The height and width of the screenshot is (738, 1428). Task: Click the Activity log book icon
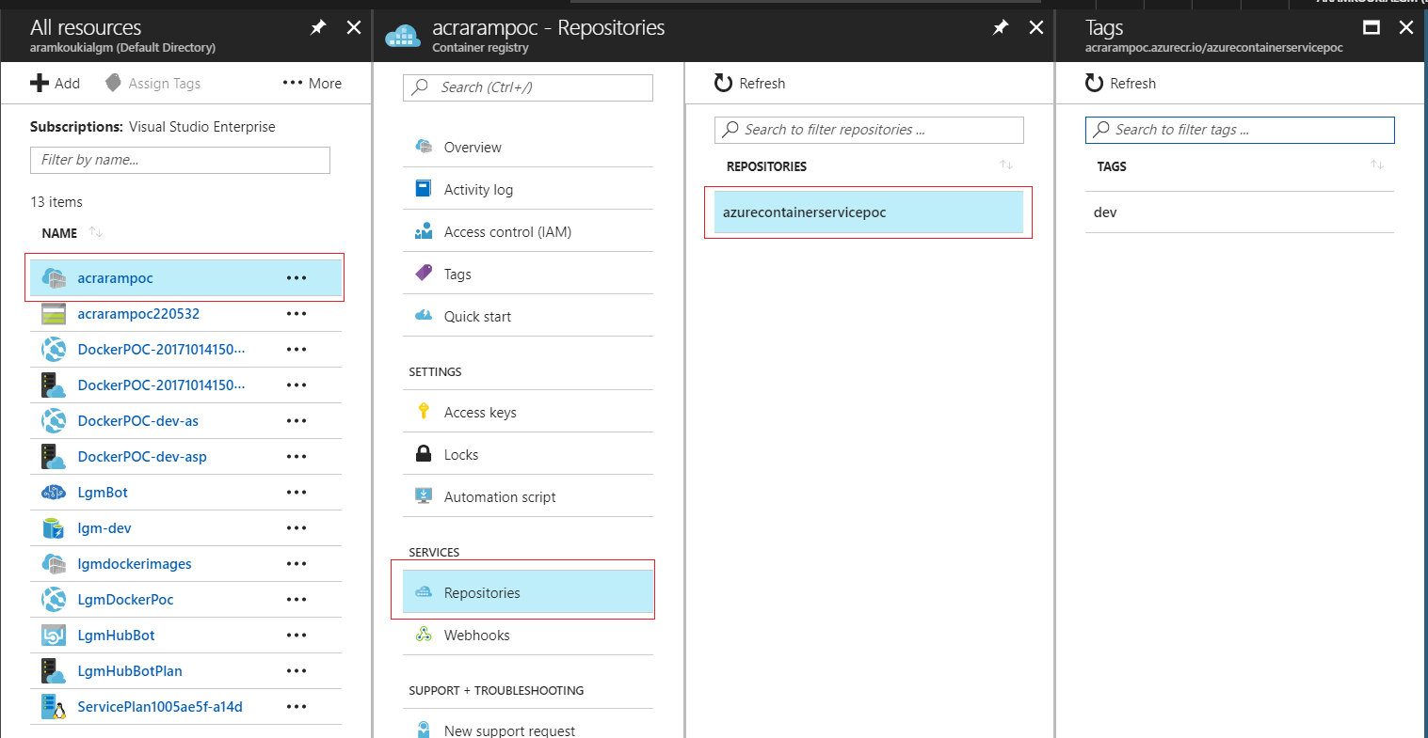pyautogui.click(x=424, y=189)
